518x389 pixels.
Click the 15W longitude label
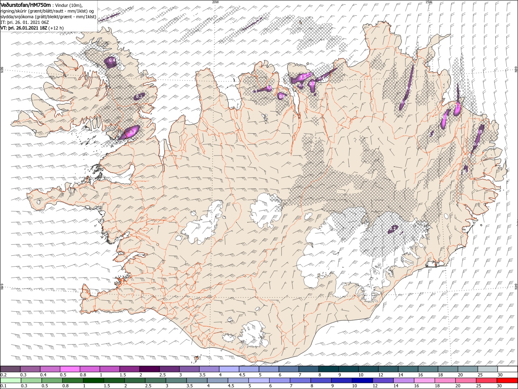[429, 2]
